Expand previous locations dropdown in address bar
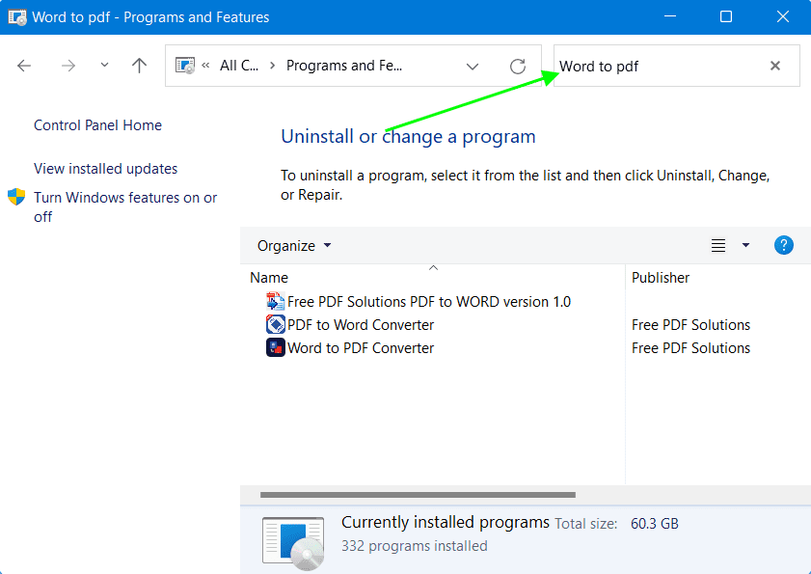 [473, 67]
